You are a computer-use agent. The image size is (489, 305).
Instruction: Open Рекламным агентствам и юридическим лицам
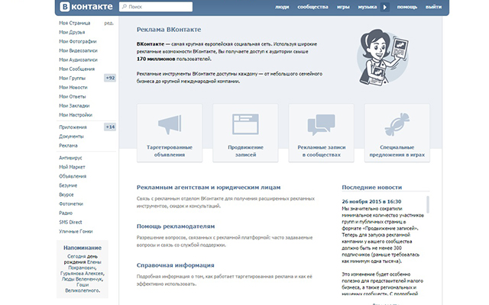(x=209, y=188)
